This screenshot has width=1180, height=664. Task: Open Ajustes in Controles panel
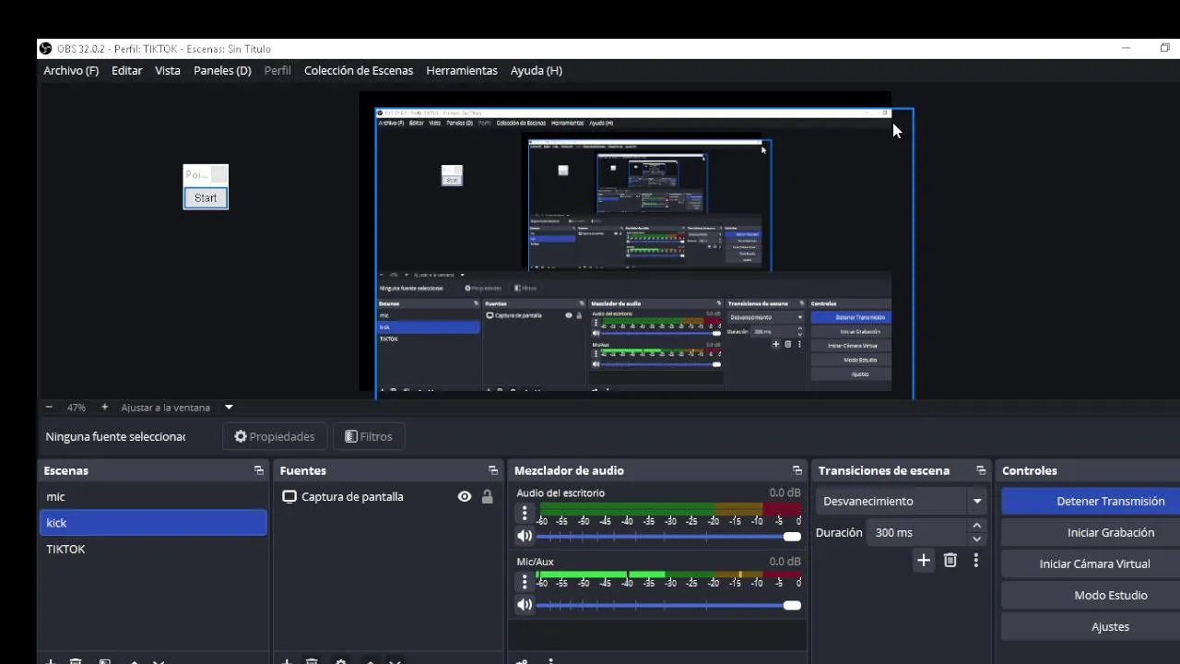click(x=1091, y=626)
